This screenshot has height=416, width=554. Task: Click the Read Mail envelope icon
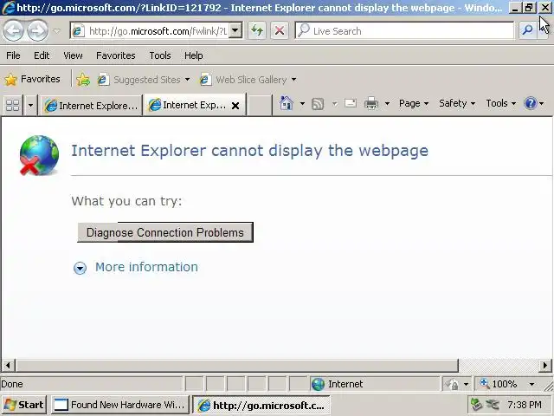(x=350, y=104)
